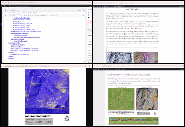This screenshot has height=127, width=185.
Task: Click the Updated Master Plan image
Action: 147,99
